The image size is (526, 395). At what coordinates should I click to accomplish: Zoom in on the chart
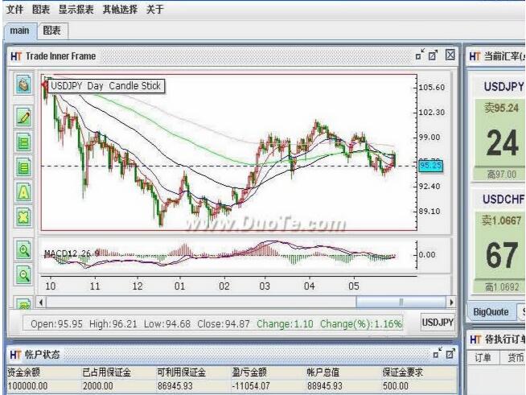24,250
